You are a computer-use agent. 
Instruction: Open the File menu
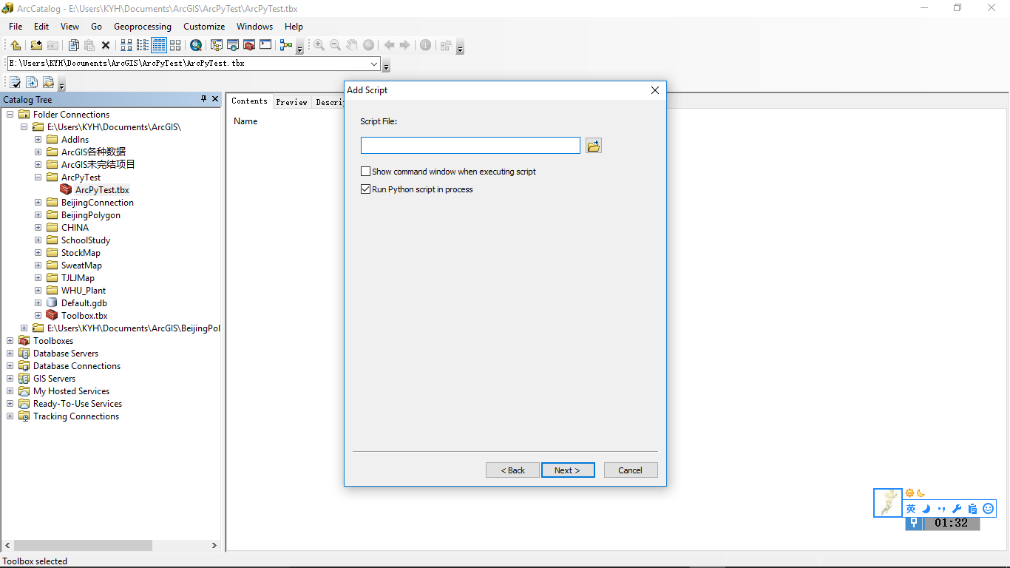[x=16, y=27]
